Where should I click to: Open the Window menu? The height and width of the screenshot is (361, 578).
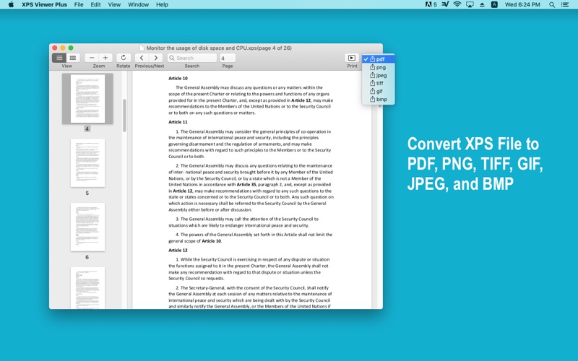coord(138,4)
